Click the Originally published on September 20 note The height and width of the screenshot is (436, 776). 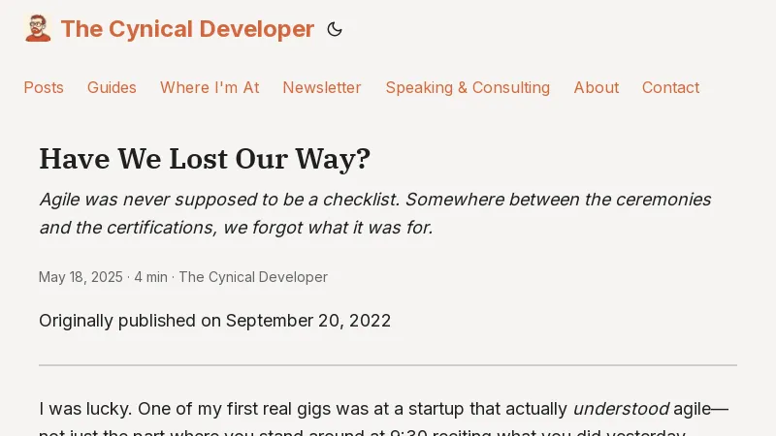point(214,321)
